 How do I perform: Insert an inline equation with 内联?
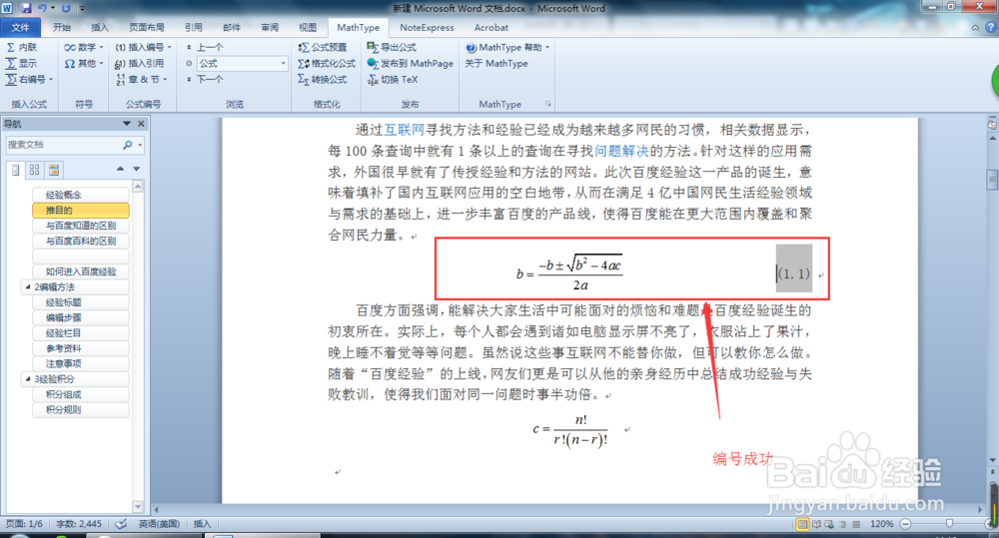pyautogui.click(x=21, y=47)
